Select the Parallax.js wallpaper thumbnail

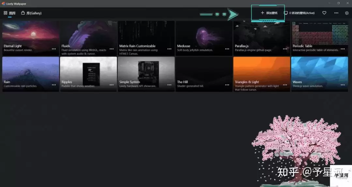click(x=262, y=38)
